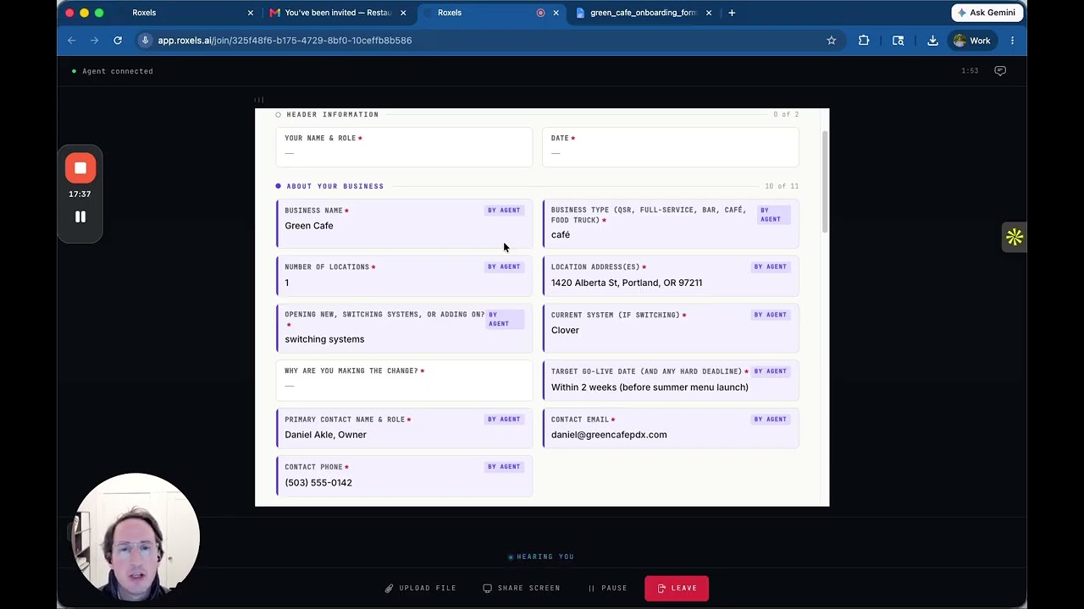This screenshot has width=1084, height=609.
Task: Bookmark this page with the star
Action: [832, 40]
